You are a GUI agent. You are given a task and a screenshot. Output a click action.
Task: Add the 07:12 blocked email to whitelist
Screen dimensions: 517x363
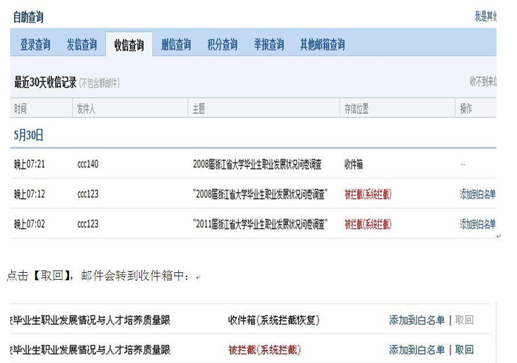click(x=478, y=194)
